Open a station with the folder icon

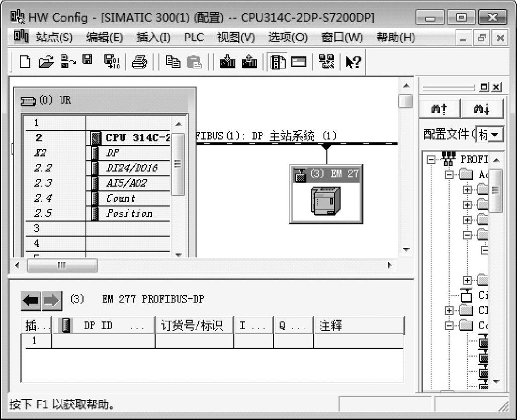46,62
